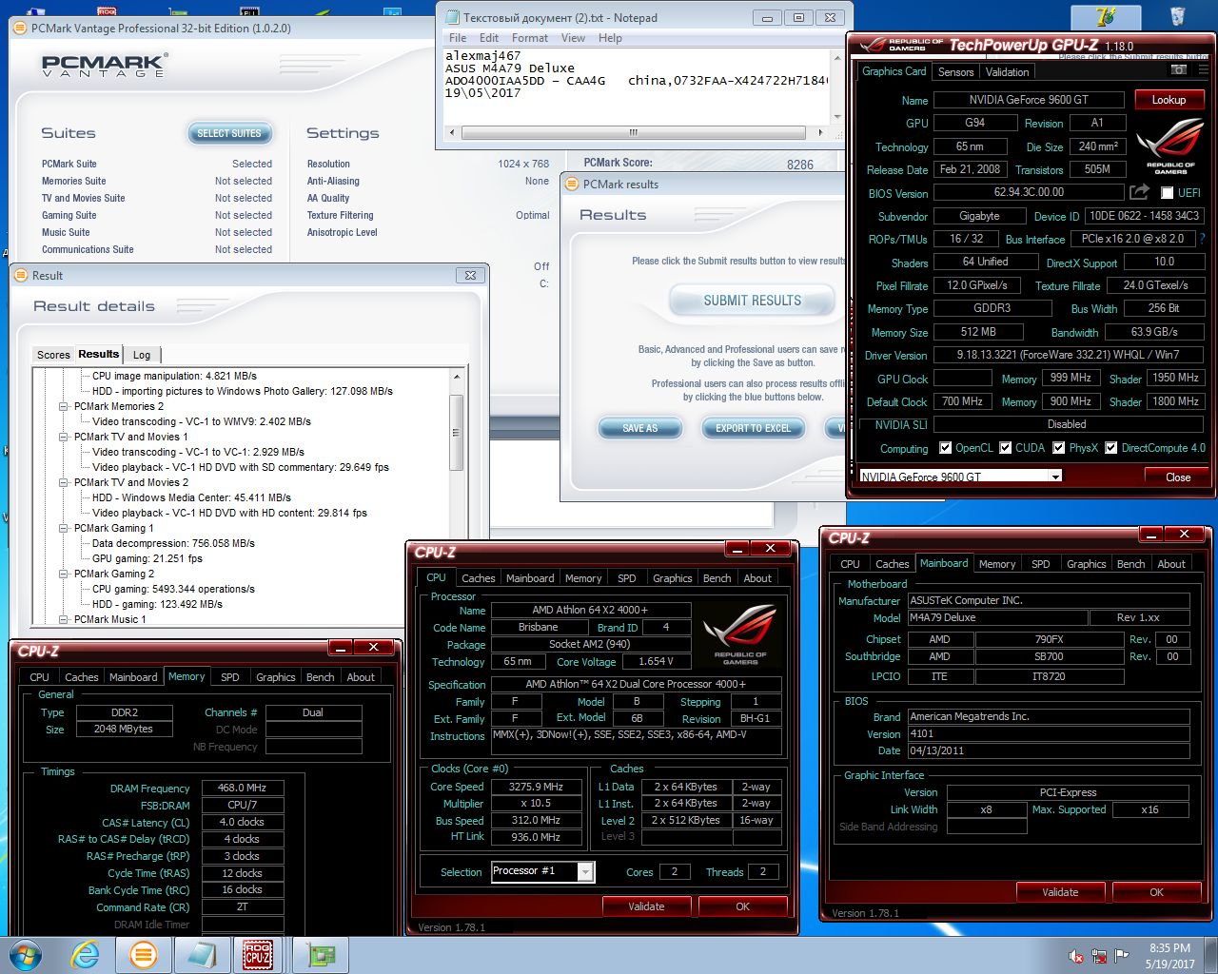Take a GPU-Z screenshot with camera icon
Screen dimensions: 1218x974
1178,70
